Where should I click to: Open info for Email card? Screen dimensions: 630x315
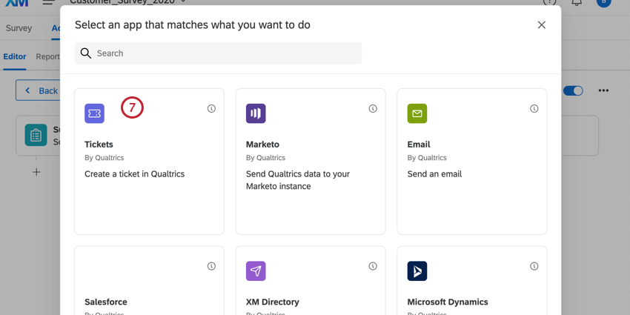[534, 108]
